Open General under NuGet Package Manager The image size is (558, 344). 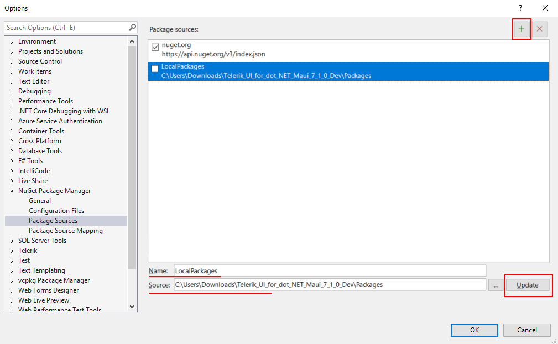click(41, 200)
